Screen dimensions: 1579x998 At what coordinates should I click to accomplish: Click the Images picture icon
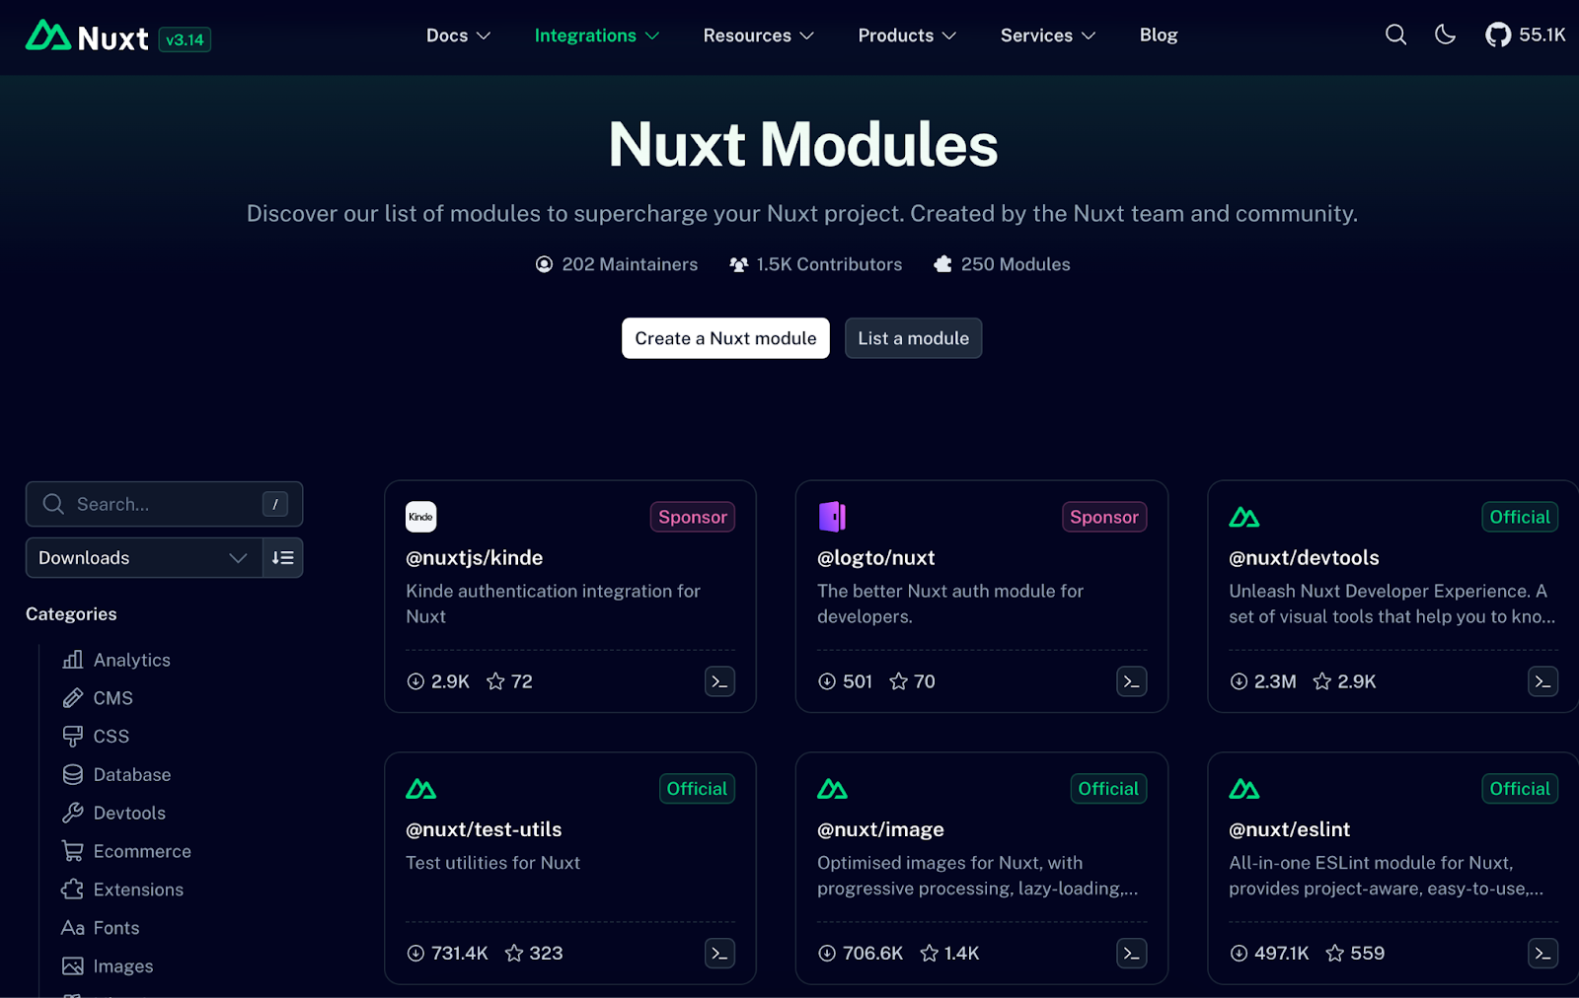click(73, 966)
